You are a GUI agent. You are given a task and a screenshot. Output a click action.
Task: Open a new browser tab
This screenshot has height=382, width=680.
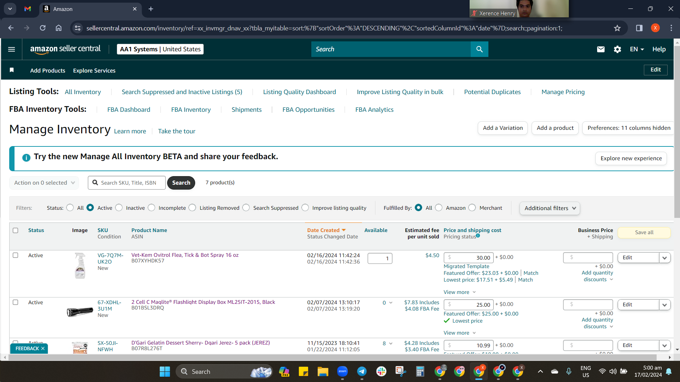151,9
